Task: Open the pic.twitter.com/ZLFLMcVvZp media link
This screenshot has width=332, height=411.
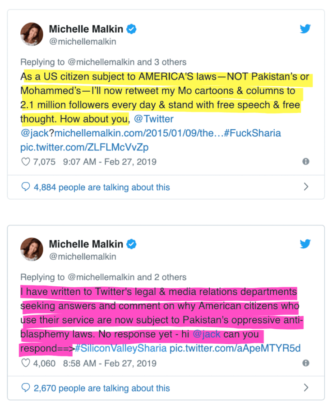Action: click(85, 147)
